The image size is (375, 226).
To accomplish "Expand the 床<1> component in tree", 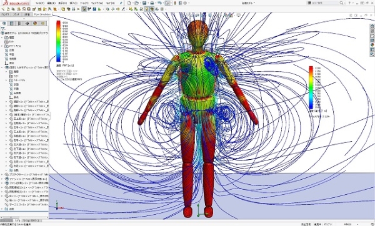I will pos(2,196).
